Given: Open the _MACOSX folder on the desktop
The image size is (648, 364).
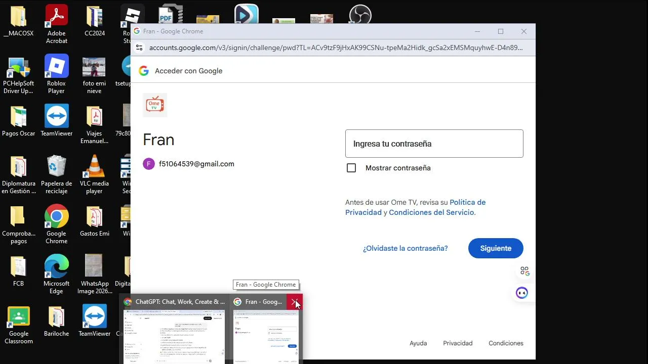Looking at the screenshot, I should [18, 21].
